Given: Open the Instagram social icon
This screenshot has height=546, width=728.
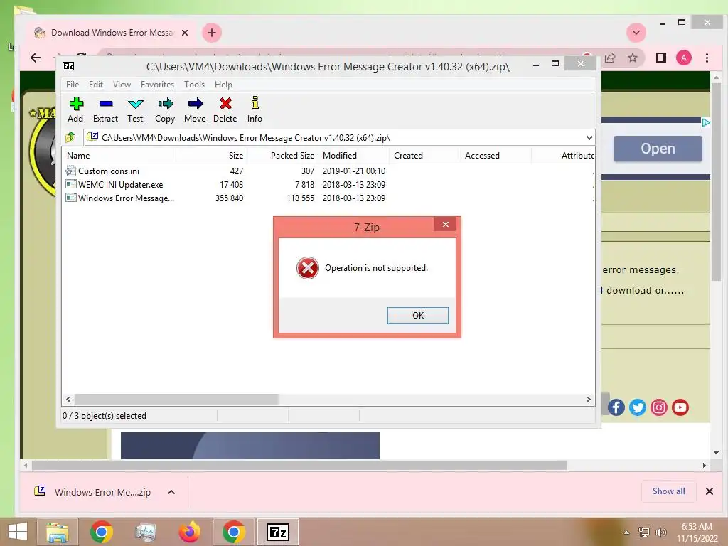Looking at the screenshot, I should point(659,407).
